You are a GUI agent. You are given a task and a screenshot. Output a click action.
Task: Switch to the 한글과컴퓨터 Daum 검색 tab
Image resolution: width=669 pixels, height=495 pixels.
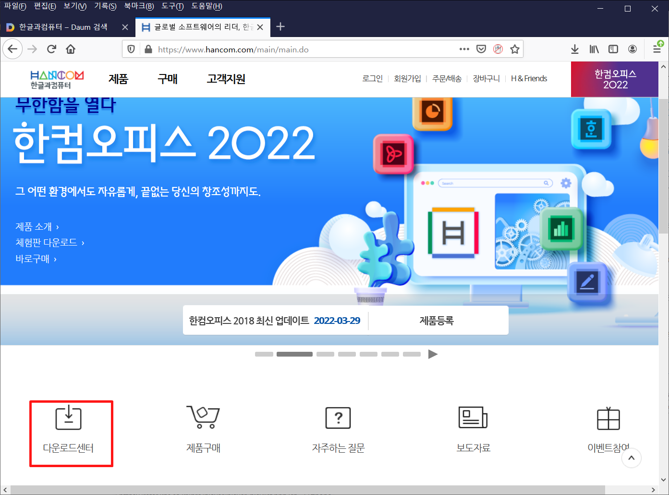(x=63, y=27)
